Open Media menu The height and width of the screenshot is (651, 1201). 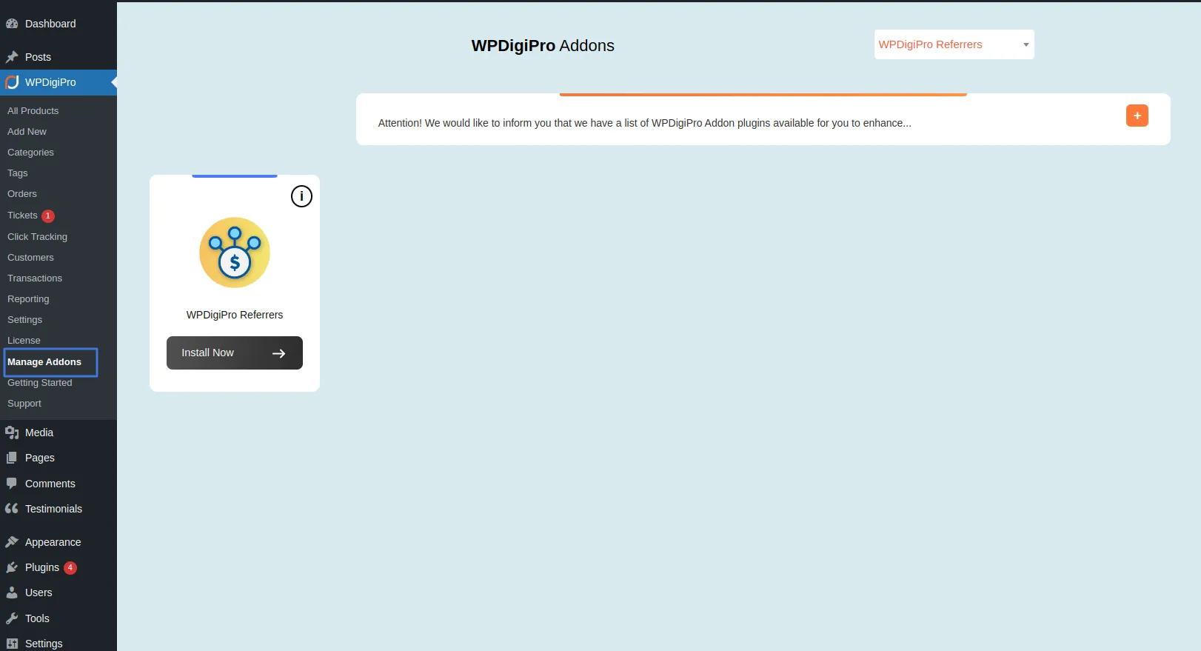[39, 433]
